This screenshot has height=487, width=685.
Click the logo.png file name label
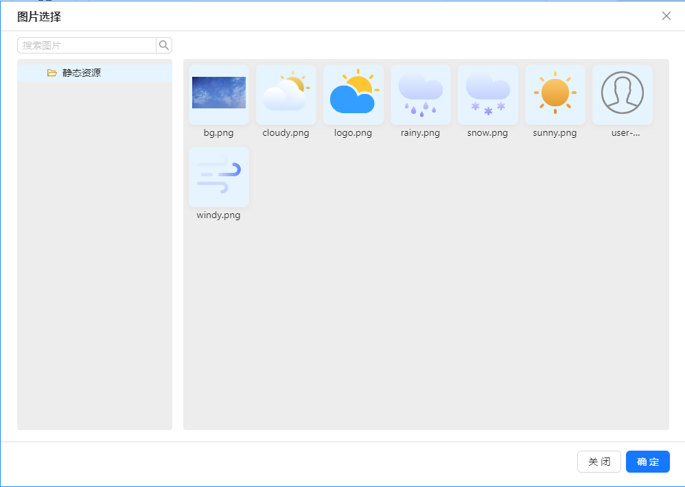click(x=353, y=132)
